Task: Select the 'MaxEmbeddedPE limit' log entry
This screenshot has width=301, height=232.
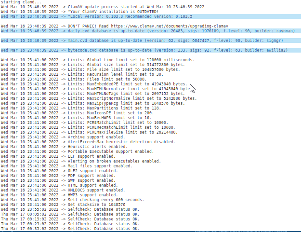Action: [94, 84]
